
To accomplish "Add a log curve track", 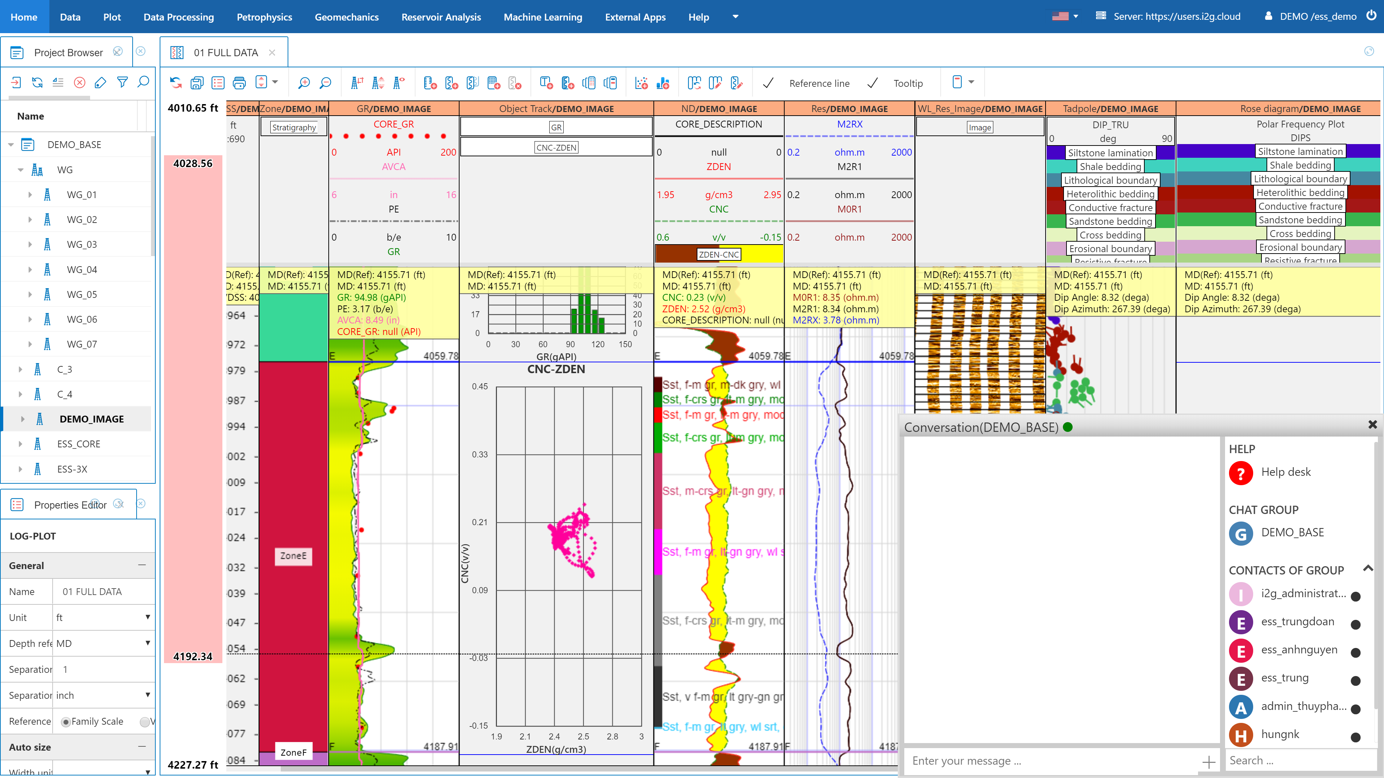I will pos(452,83).
